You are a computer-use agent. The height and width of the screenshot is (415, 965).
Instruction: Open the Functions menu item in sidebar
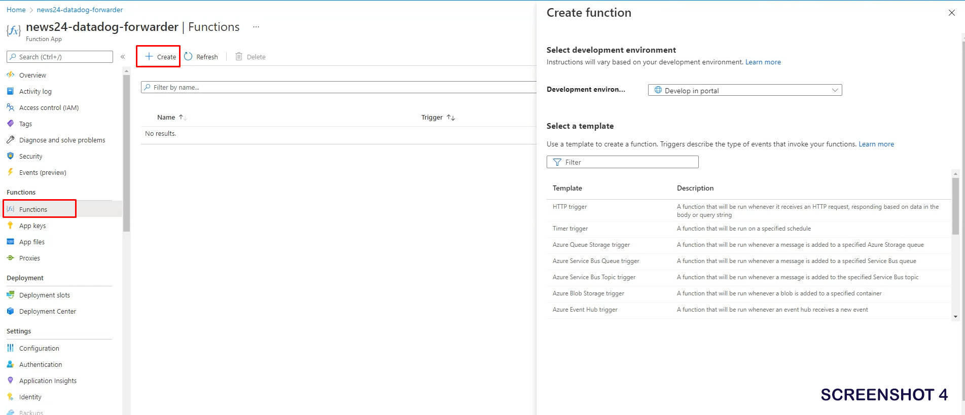33,209
